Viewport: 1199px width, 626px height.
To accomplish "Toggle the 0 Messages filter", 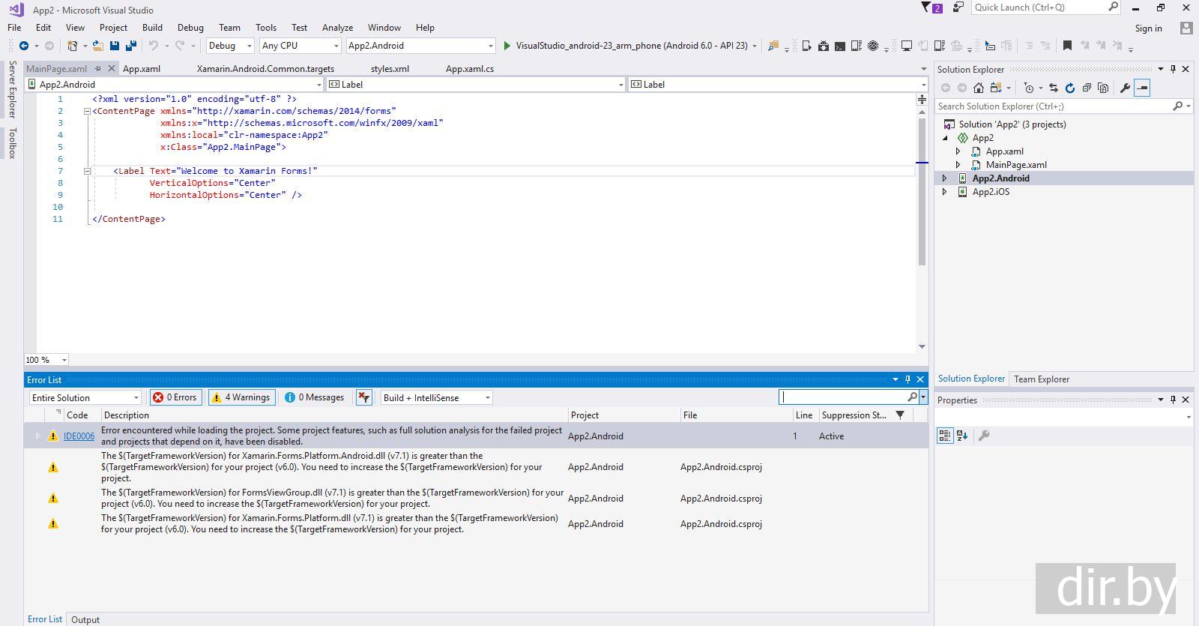I will click(315, 397).
